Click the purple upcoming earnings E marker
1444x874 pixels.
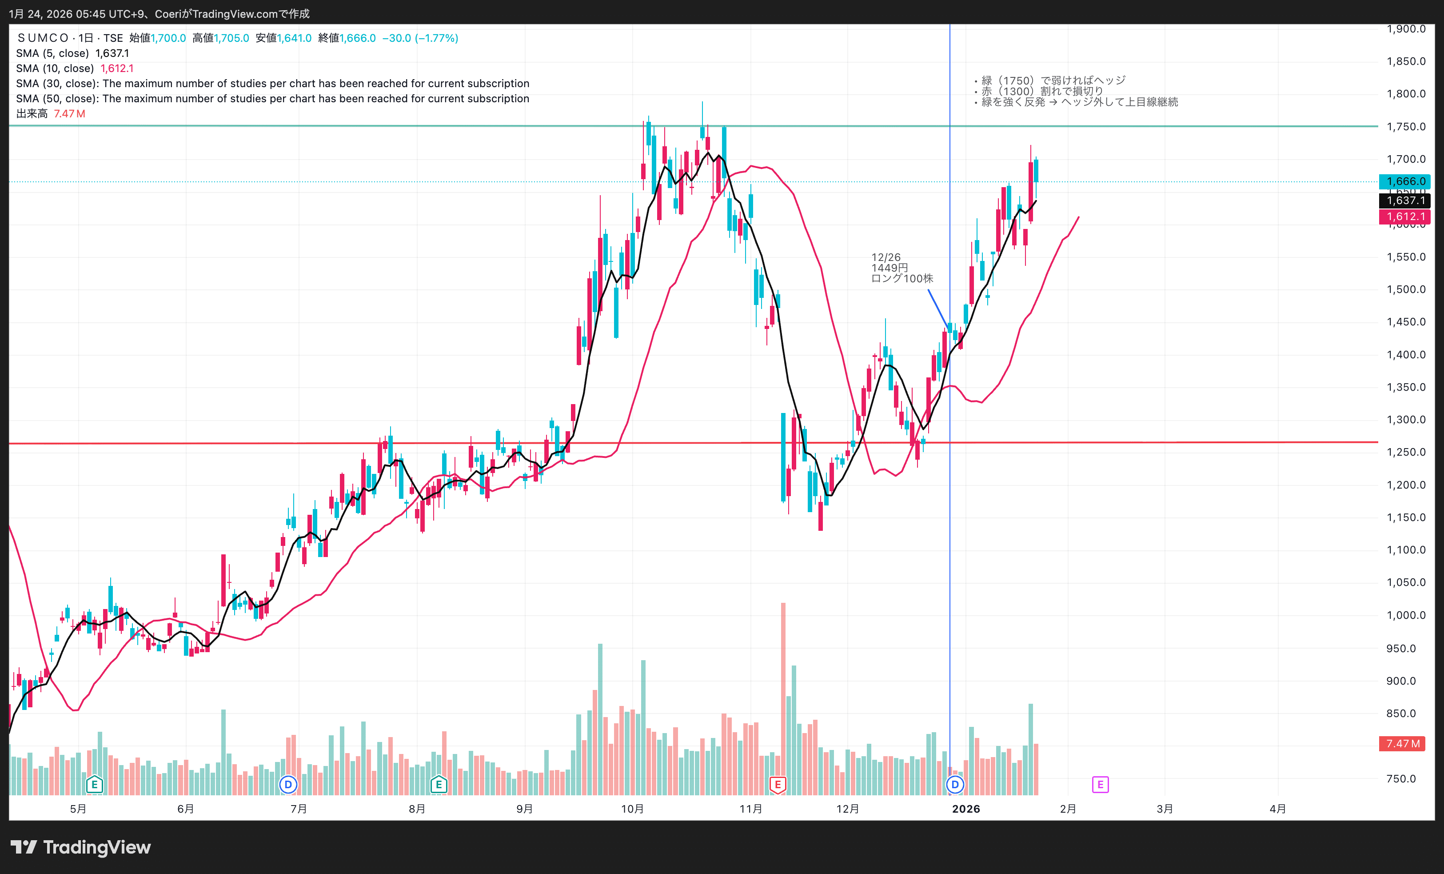click(x=1100, y=784)
